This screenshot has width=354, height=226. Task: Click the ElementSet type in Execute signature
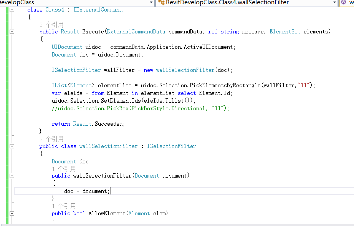pos(285,32)
